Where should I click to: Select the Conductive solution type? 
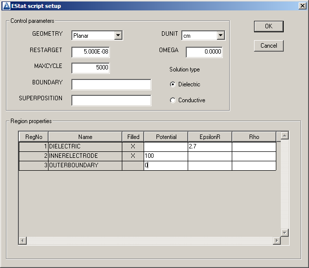click(x=173, y=100)
